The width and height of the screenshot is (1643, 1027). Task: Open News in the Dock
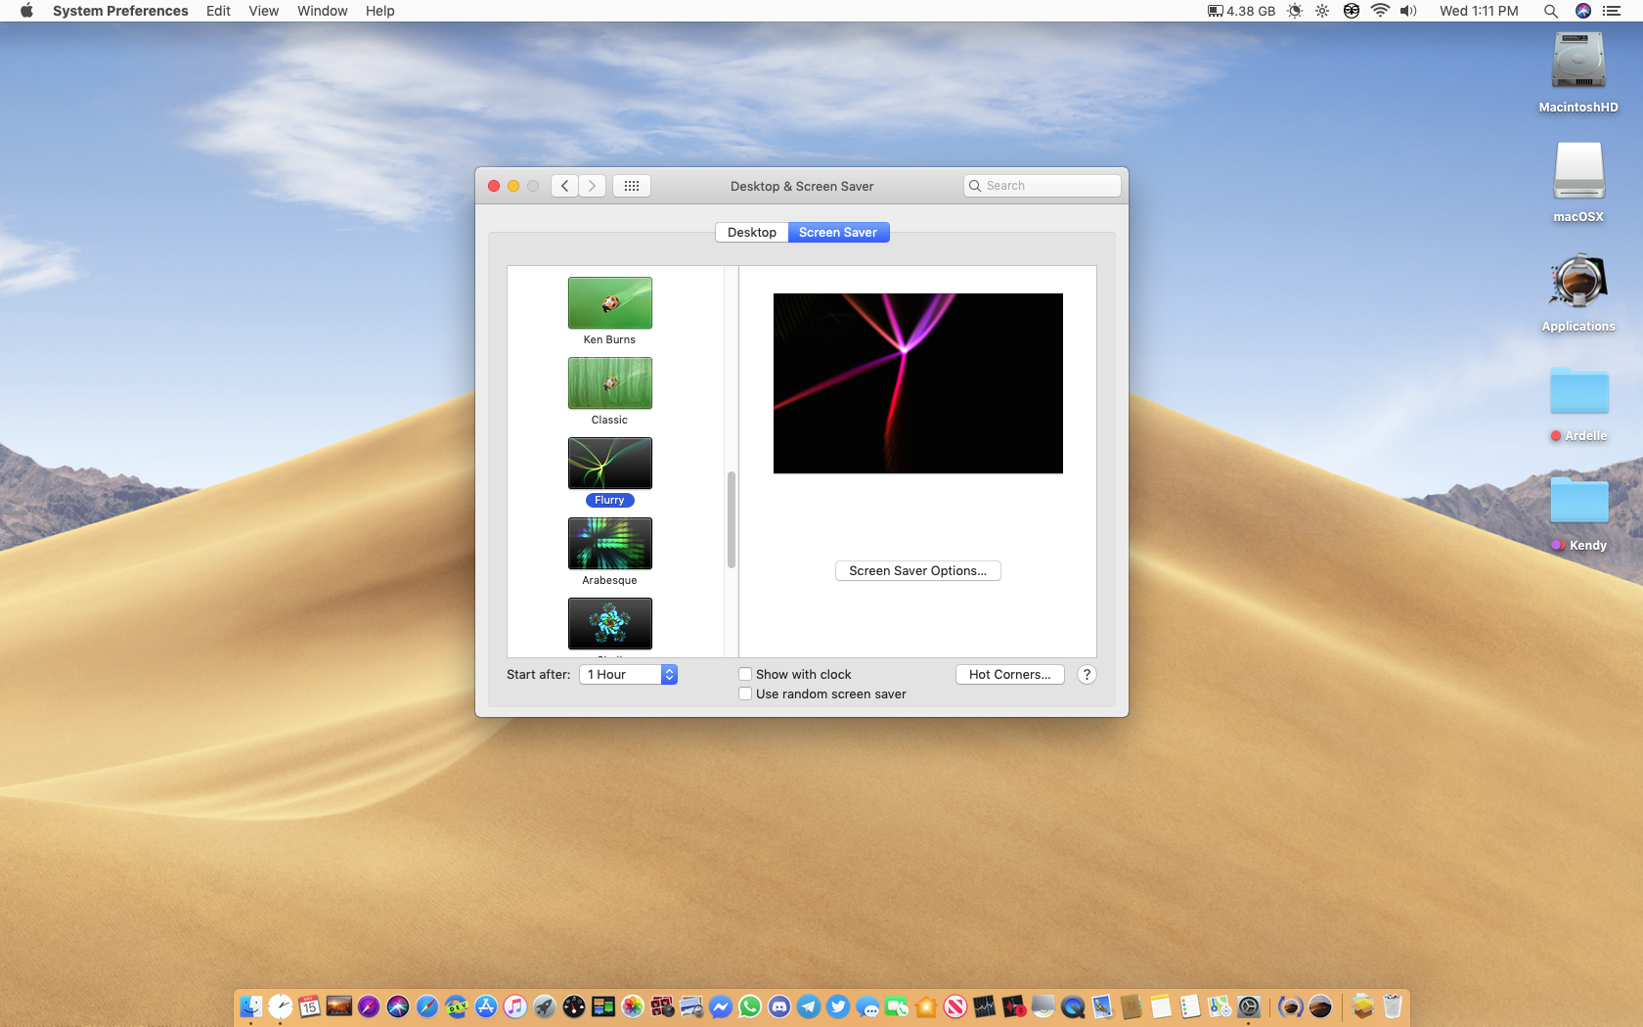point(955,1005)
